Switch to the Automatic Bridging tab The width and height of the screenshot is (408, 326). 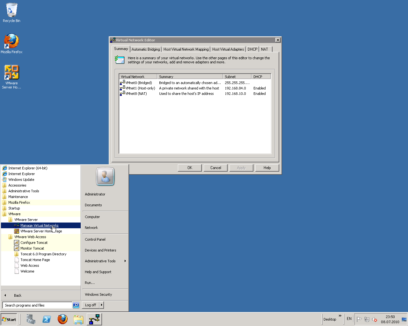[x=146, y=49]
